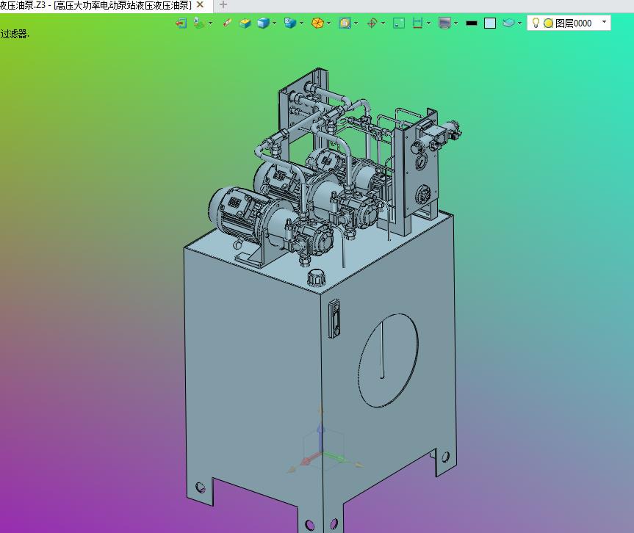Close the current document tab
This screenshot has height=533, width=634.
(x=200, y=5)
